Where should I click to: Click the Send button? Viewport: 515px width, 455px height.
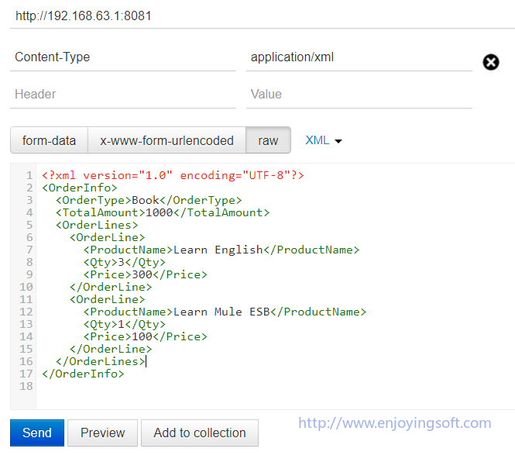[x=36, y=433]
